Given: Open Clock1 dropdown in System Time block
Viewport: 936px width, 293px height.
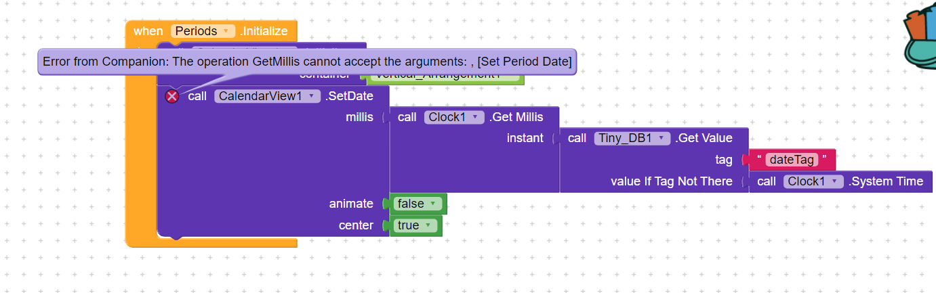Looking at the screenshot, I should pos(814,181).
